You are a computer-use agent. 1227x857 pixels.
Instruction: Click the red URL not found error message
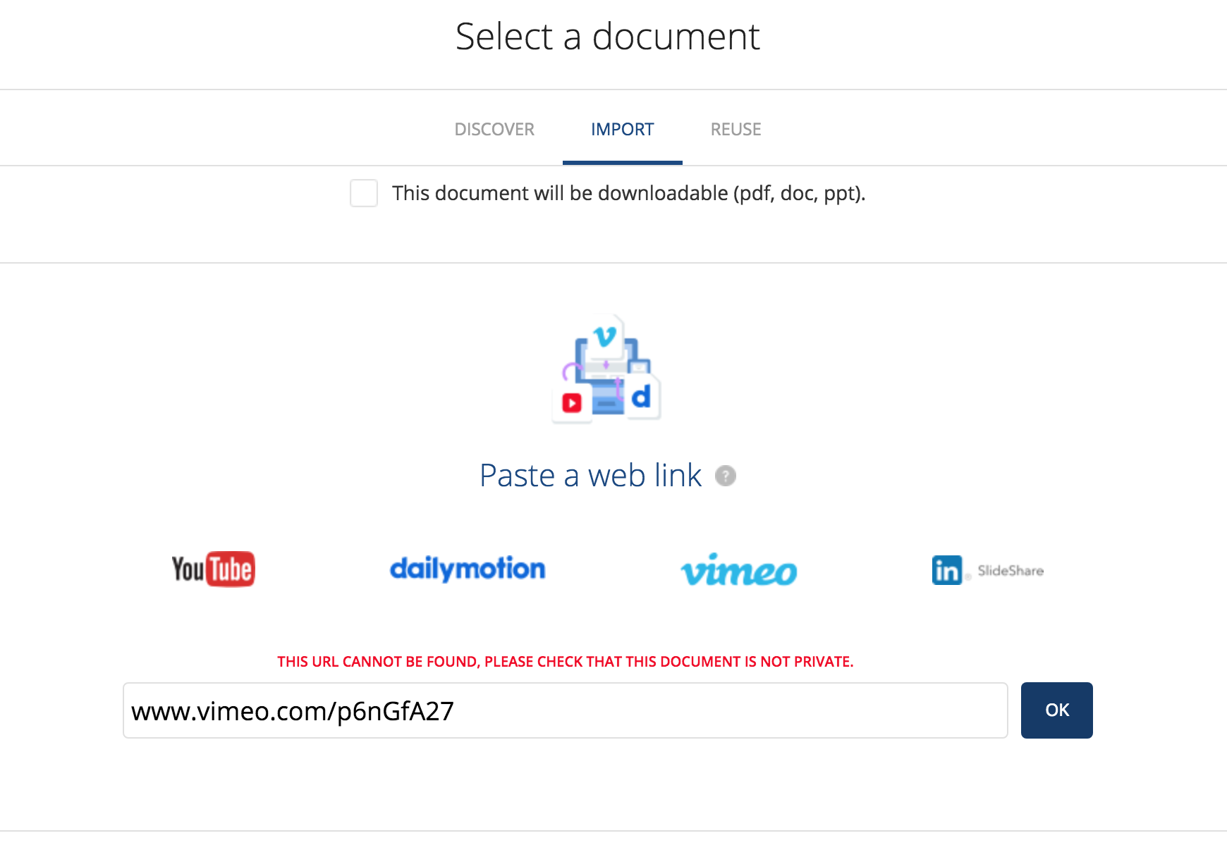pyautogui.click(x=565, y=662)
